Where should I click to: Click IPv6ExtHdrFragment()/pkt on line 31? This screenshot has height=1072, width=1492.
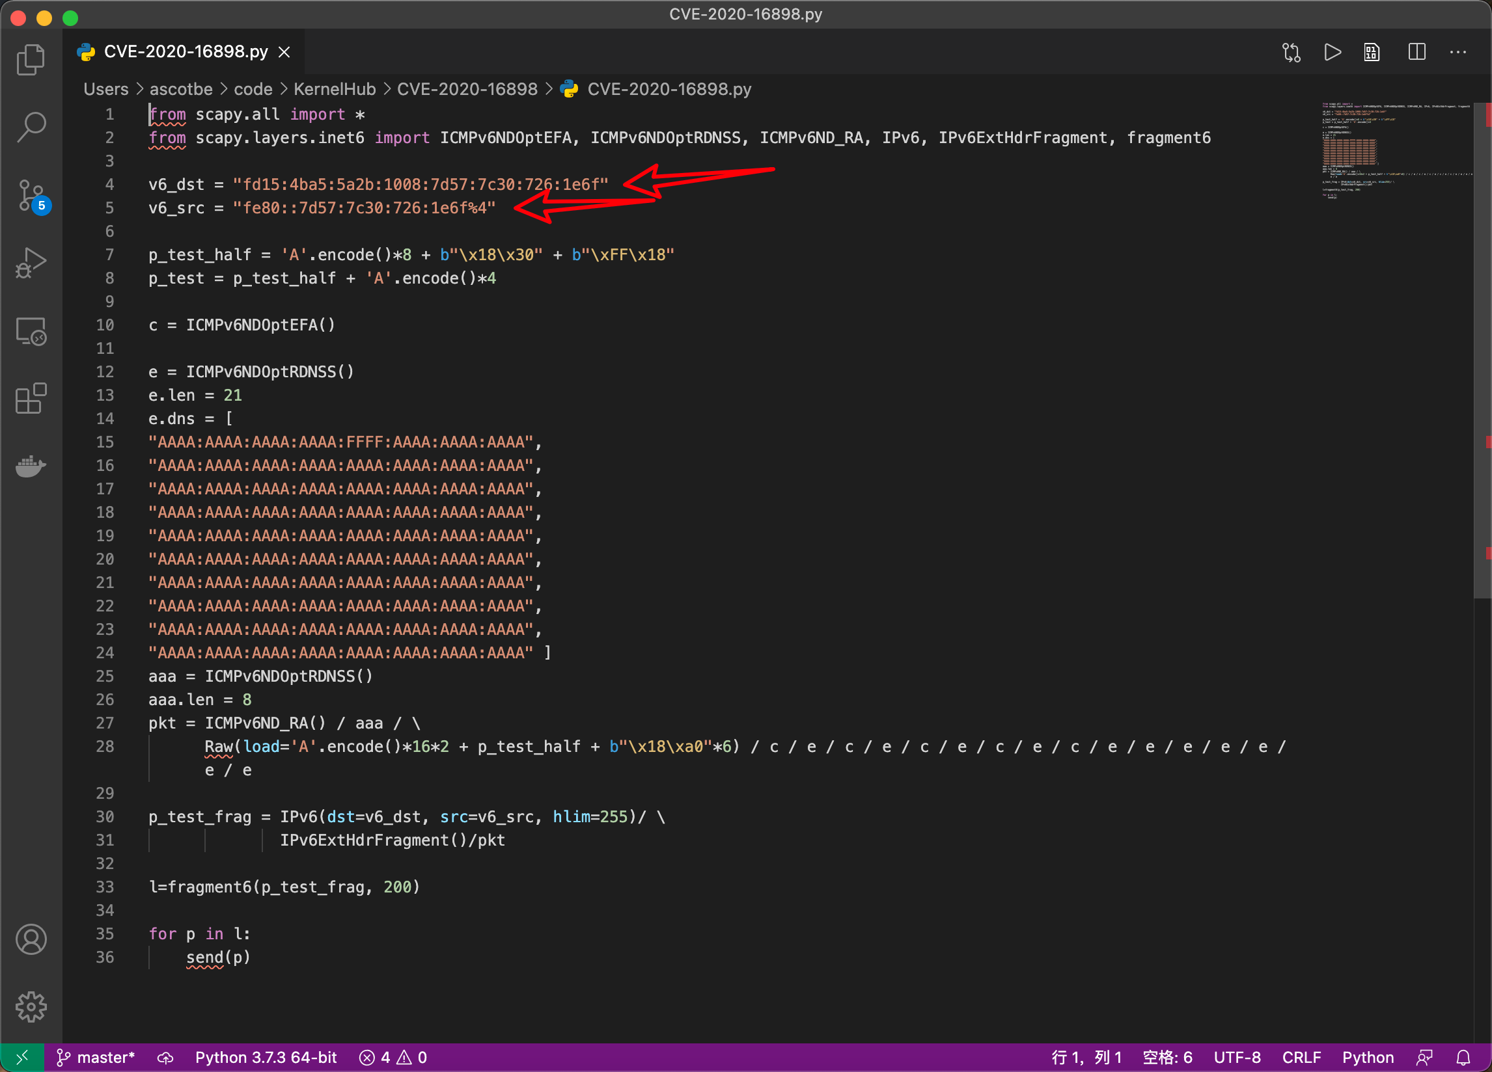(x=393, y=840)
